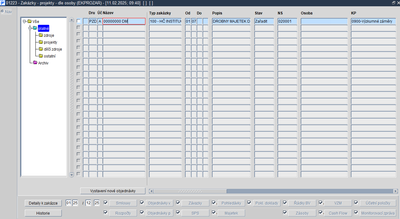
Task: Click horizontal scrollbar left arrow
Action: pyautogui.click(x=151, y=191)
